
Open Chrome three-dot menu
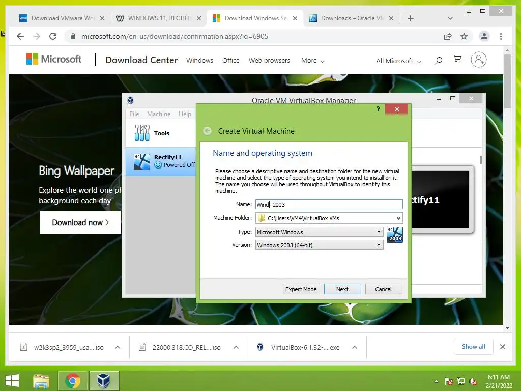coord(501,36)
